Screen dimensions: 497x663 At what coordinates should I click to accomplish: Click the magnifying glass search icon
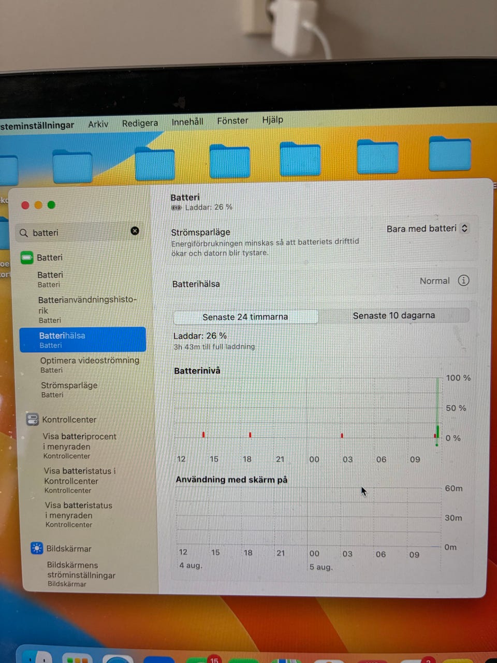(x=24, y=233)
